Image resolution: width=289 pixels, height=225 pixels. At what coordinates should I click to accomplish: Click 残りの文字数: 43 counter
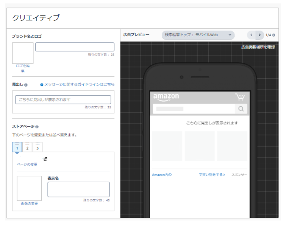click(x=96, y=200)
